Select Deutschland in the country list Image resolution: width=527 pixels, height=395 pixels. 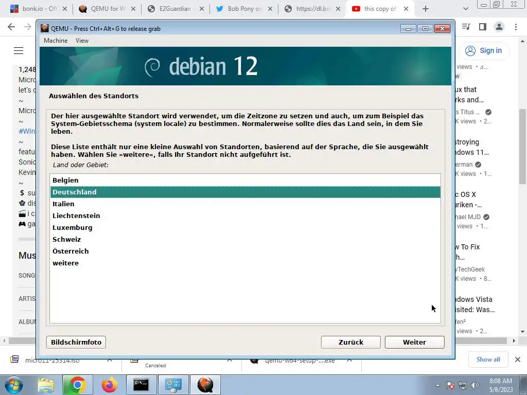tap(245, 192)
